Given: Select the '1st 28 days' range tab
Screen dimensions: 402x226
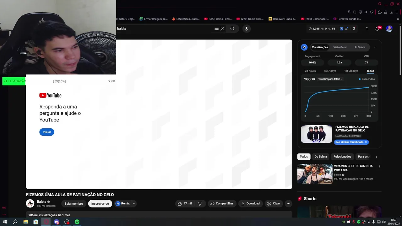Looking at the screenshot, I should tap(351, 71).
